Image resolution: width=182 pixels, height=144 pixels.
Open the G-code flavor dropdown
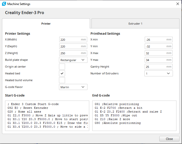[73, 87]
